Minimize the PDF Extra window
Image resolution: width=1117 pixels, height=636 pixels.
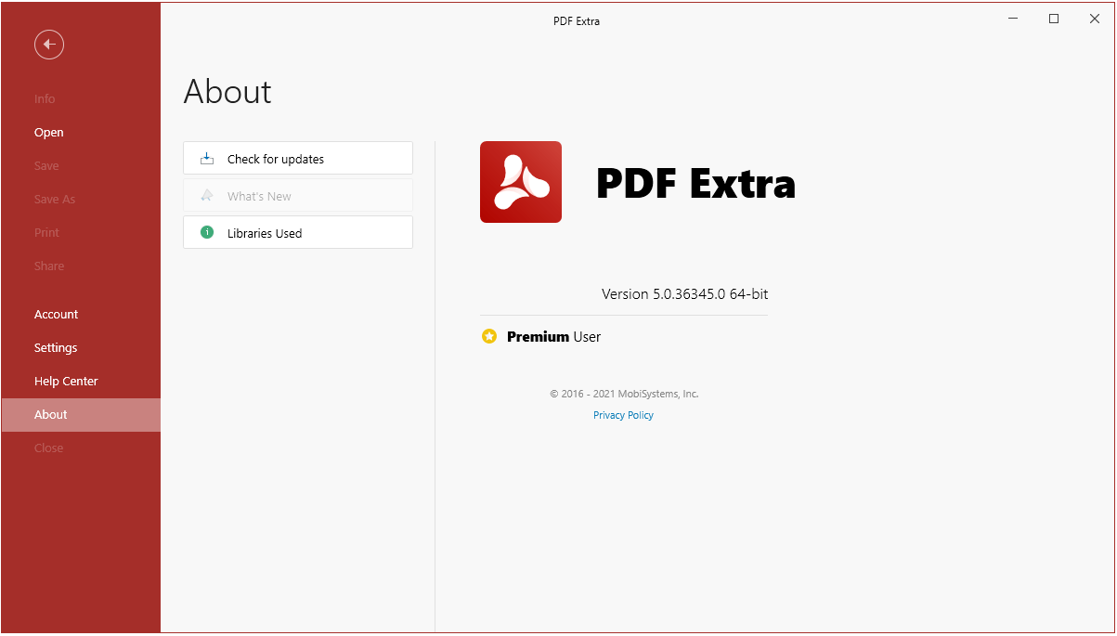(x=1012, y=19)
